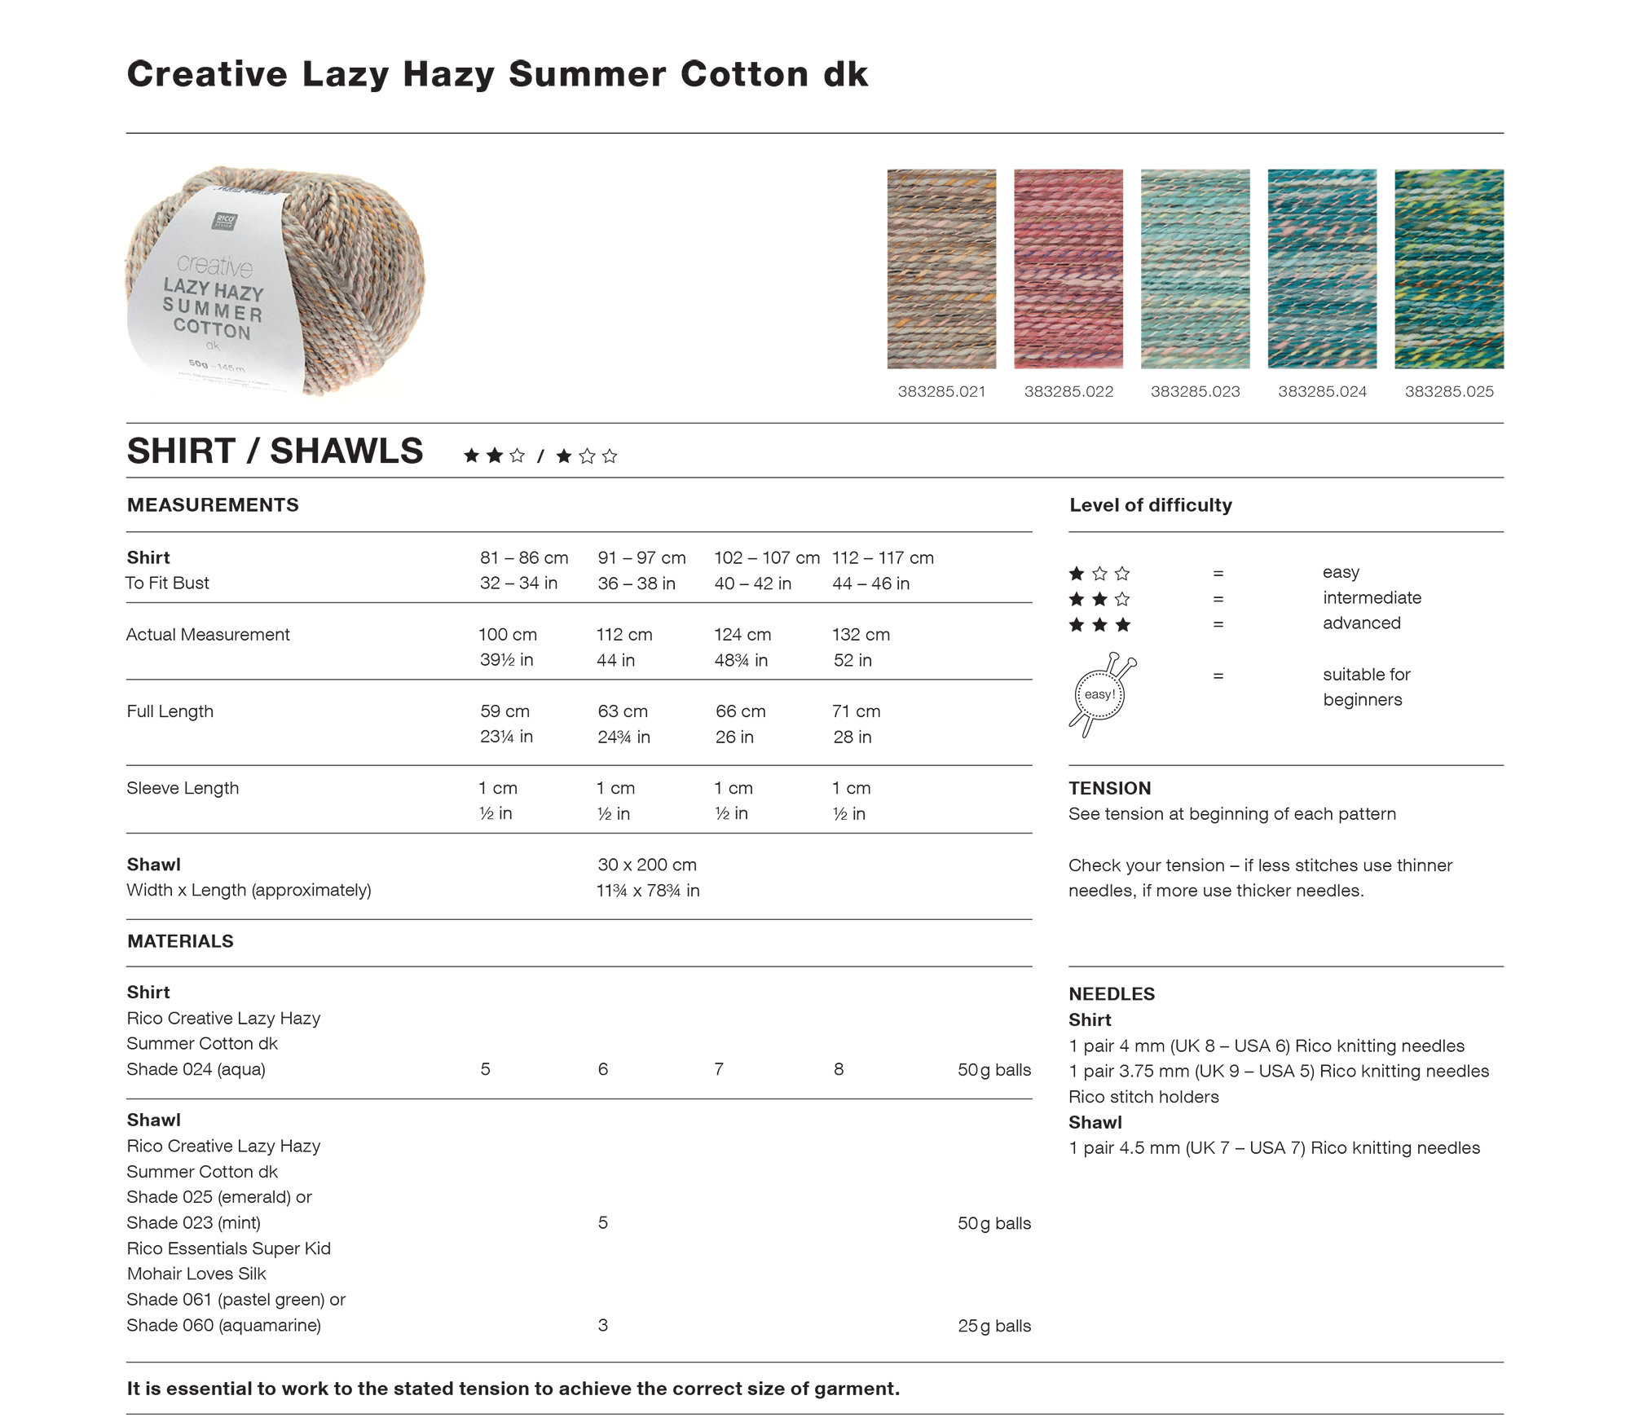Click 'LAZY HAZY' on the yarn label
The height and width of the screenshot is (1422, 1630).
[213, 289]
